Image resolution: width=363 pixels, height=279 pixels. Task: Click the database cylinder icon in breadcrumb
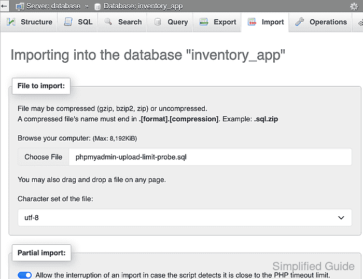click(97, 7)
